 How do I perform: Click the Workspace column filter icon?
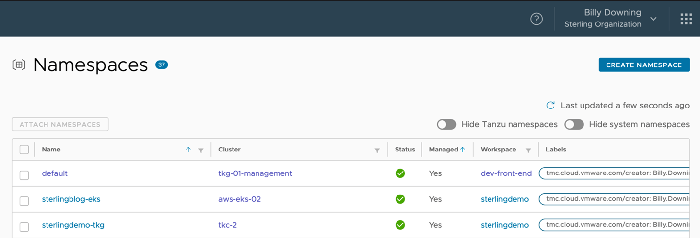click(528, 151)
